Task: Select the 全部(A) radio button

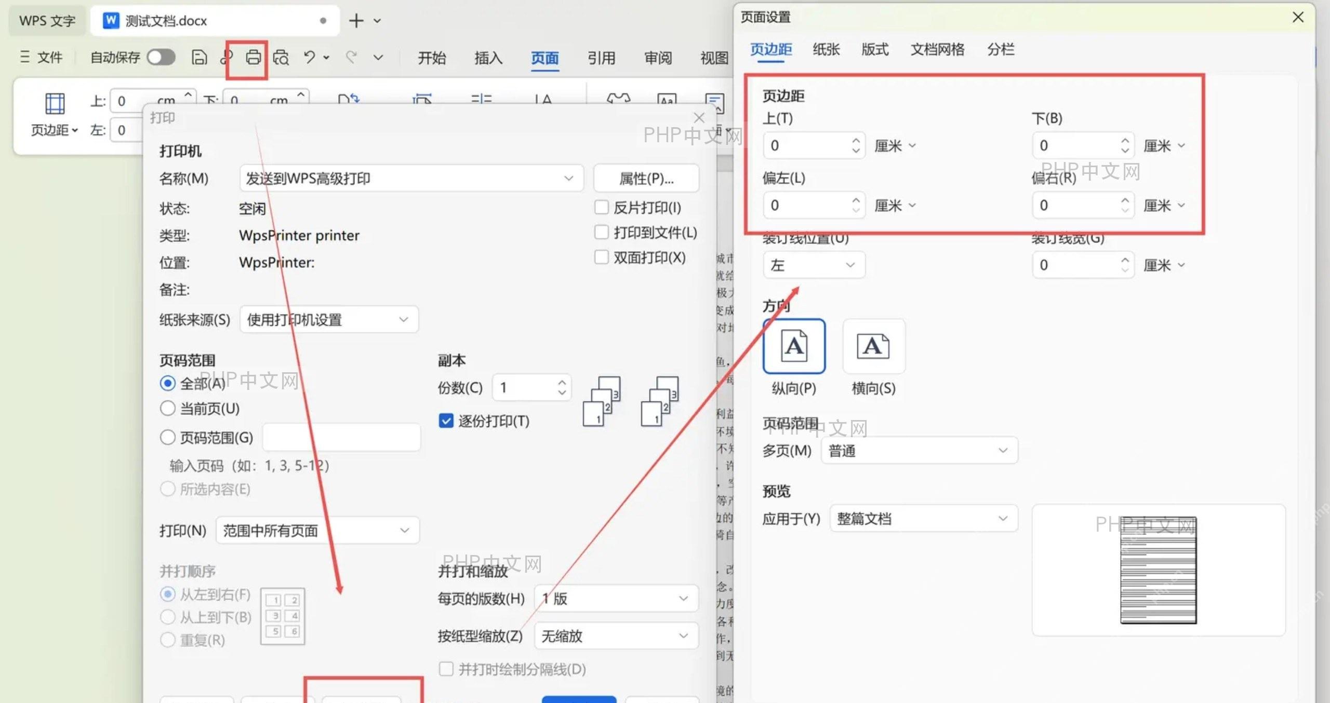Action: pyautogui.click(x=167, y=383)
